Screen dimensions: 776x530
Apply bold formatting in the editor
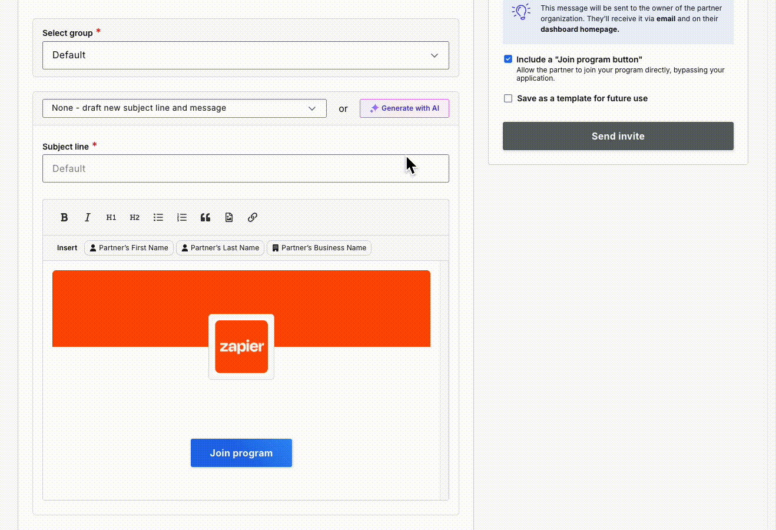point(64,217)
